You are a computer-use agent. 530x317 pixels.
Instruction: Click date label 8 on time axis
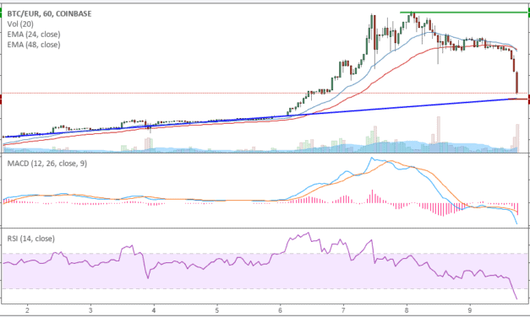click(407, 310)
